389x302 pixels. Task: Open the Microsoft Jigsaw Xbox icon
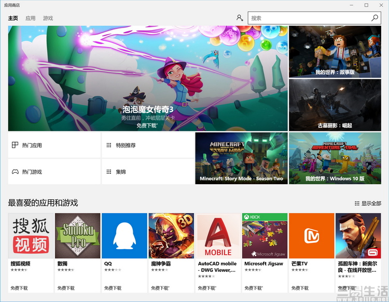pyautogui.click(x=265, y=236)
